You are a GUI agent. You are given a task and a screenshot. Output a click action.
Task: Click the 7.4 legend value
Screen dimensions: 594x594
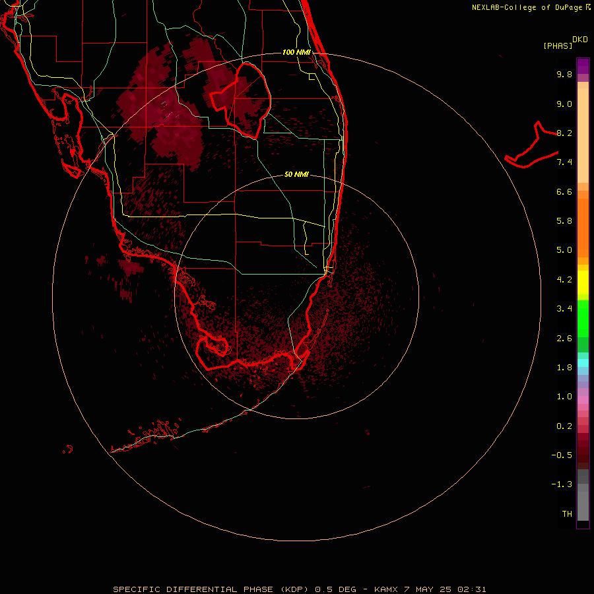(564, 162)
